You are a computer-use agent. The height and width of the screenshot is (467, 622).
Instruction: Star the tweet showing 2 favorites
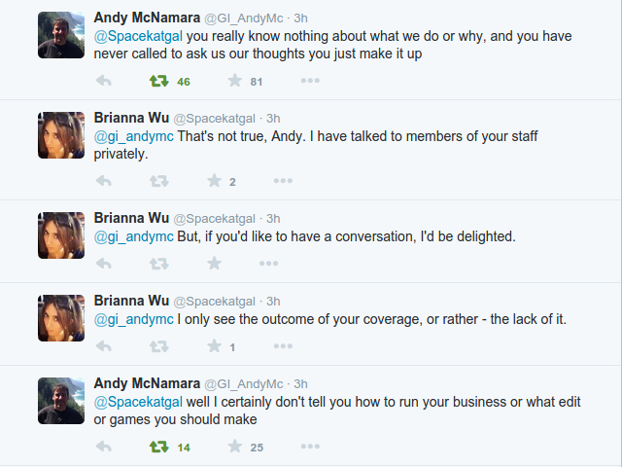click(x=214, y=181)
